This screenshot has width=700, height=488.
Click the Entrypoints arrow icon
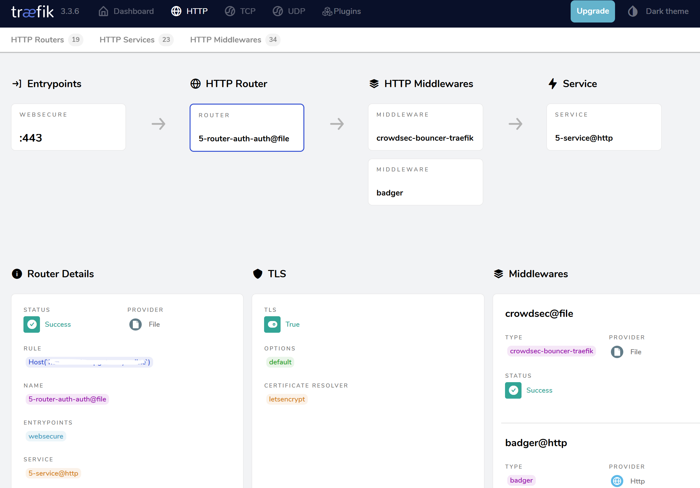(17, 84)
